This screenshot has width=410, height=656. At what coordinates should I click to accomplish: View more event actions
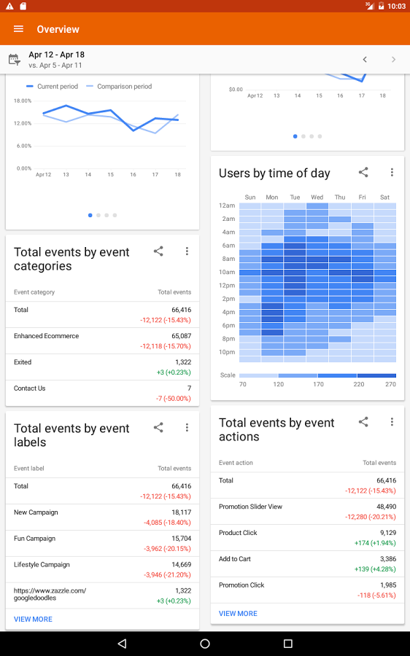tap(238, 613)
